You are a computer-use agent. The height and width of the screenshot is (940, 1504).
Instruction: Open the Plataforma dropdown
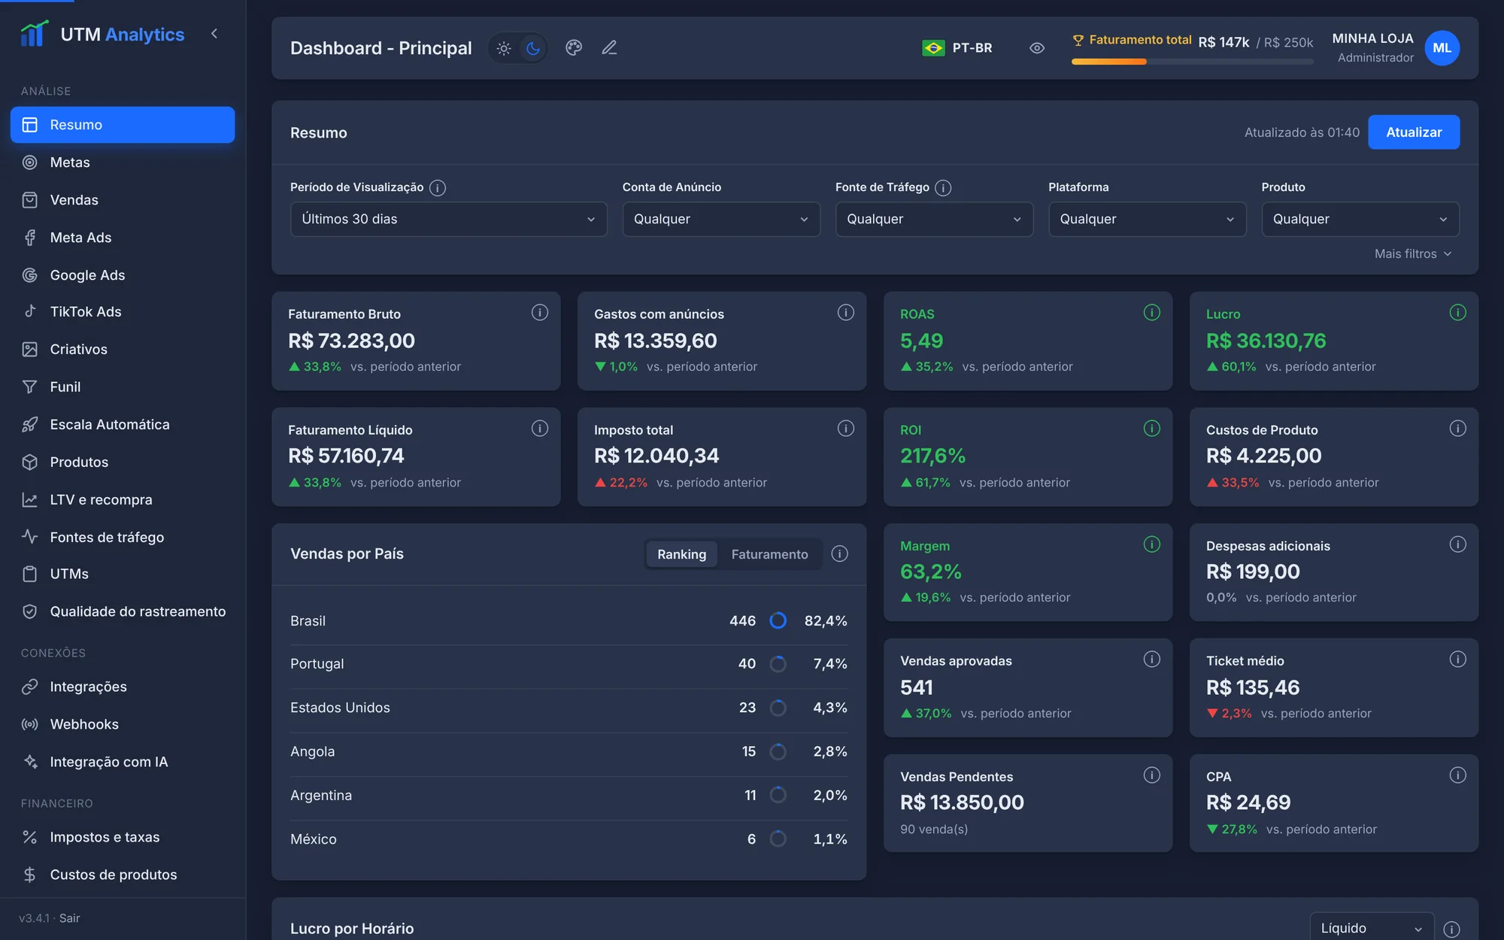[1147, 219]
